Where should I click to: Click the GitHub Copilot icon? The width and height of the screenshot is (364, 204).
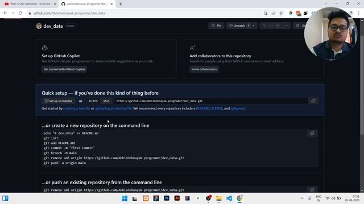(44, 48)
